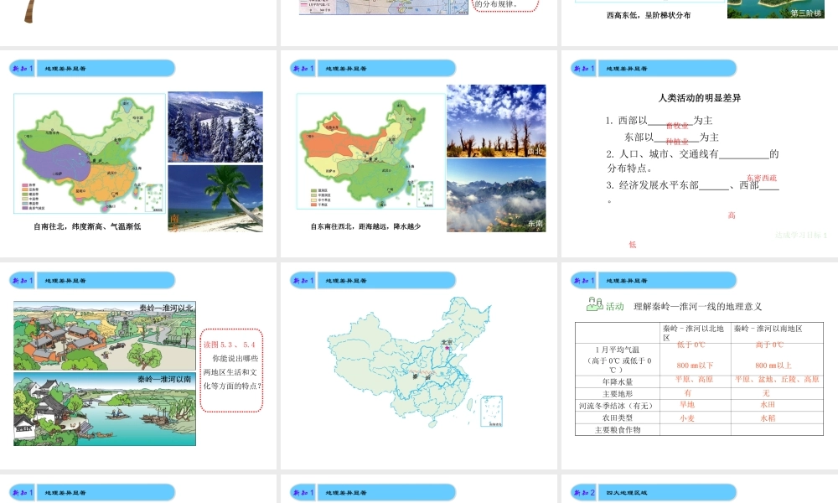Image resolution: width=838 pixels, height=503 pixels.
Task: Click the table row label 主要粮食作物
Action: coord(618,430)
